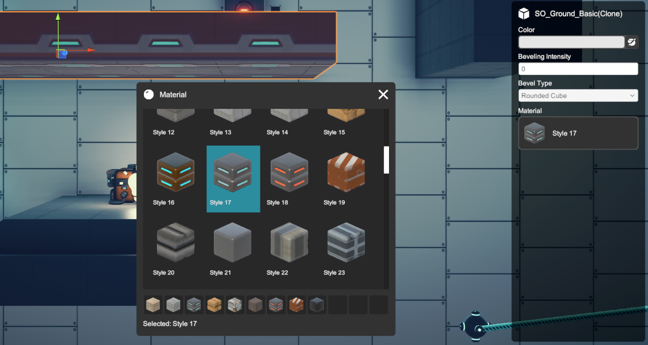This screenshot has width=648, height=345.
Task: Click the Material list scrollbar thumb
Action: [x=386, y=160]
